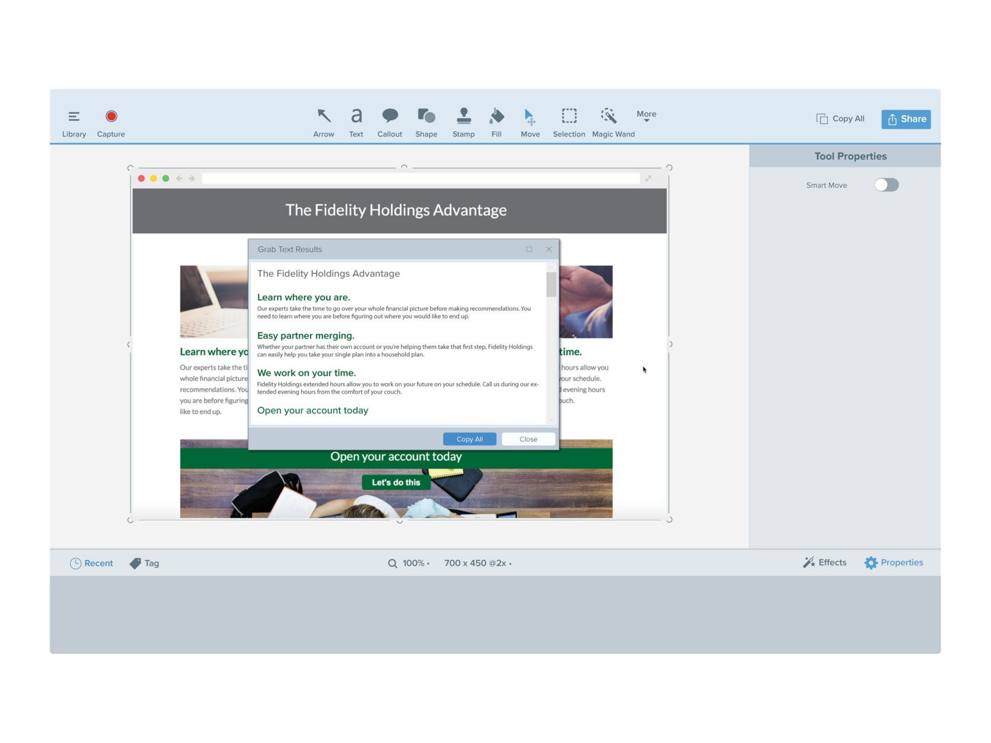Expand the More tools menu

646,118
